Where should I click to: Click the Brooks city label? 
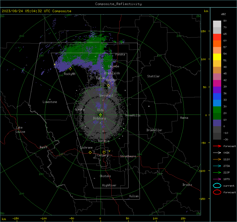click(x=187, y=185)
